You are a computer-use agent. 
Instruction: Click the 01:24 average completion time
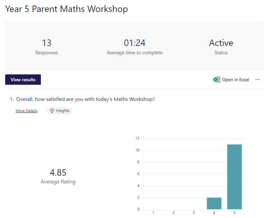135,43
